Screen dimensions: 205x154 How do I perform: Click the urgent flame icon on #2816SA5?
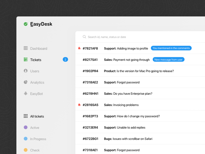tap(79, 105)
